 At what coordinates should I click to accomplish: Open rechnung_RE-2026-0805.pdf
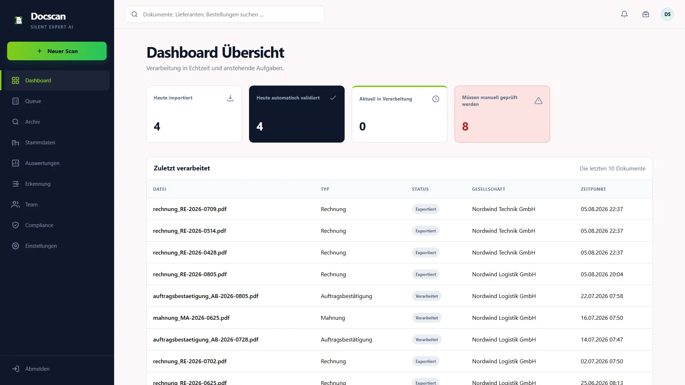(190, 274)
